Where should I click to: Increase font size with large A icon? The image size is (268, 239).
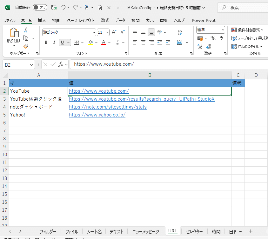[114, 32]
